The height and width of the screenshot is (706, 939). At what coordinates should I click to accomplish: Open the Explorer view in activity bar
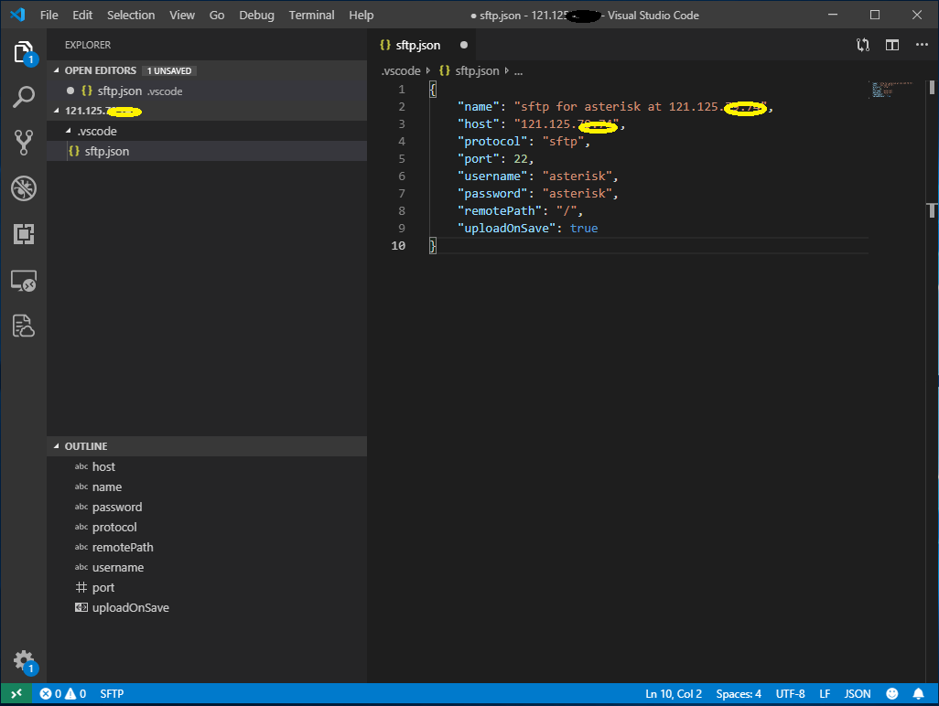click(x=24, y=53)
